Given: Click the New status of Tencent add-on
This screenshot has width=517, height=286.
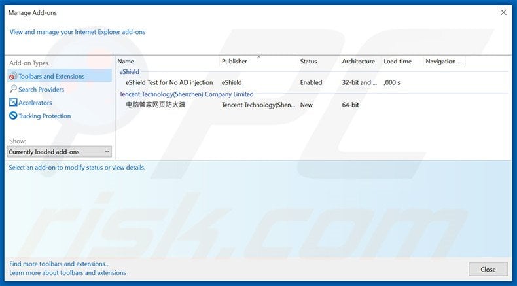Looking at the screenshot, I should [x=306, y=105].
